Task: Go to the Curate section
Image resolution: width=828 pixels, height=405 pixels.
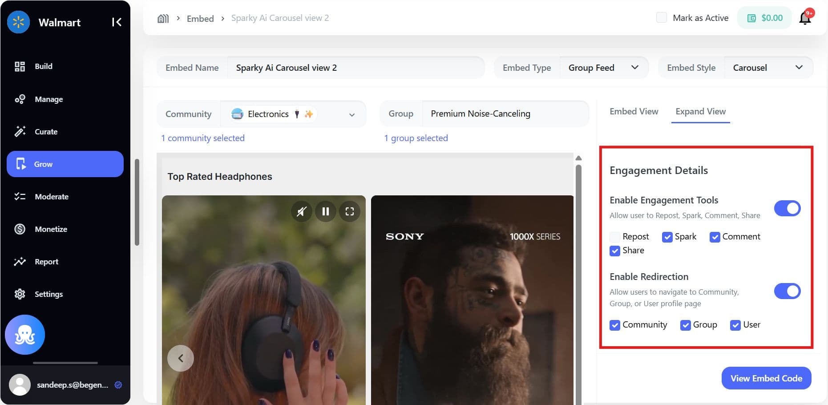Action: (65, 131)
